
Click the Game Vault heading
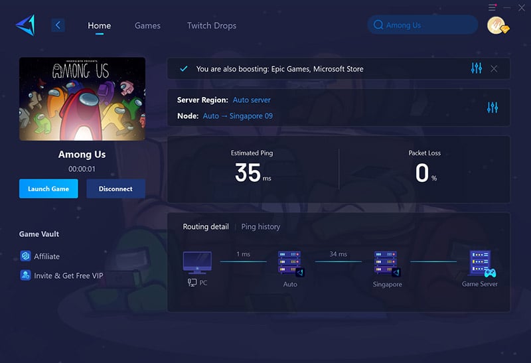(x=39, y=234)
